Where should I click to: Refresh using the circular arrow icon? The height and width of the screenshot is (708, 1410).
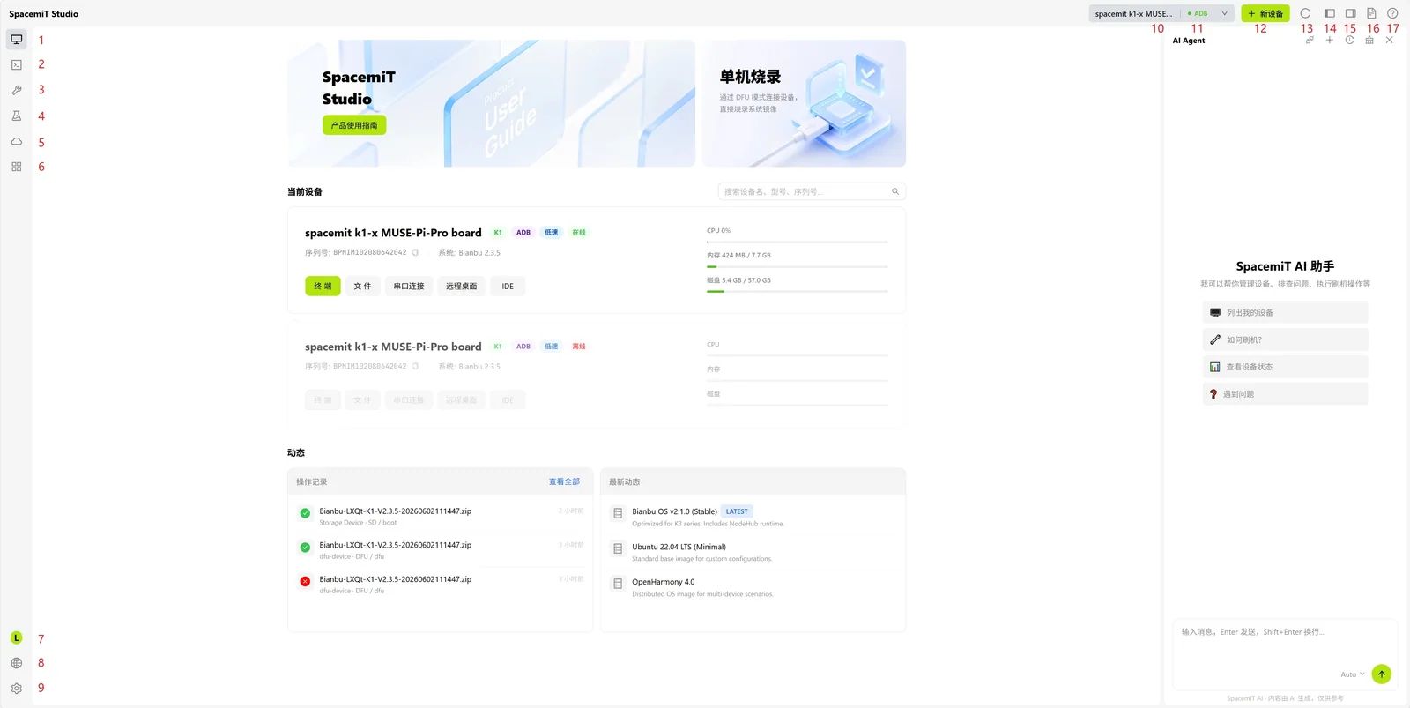click(x=1305, y=13)
